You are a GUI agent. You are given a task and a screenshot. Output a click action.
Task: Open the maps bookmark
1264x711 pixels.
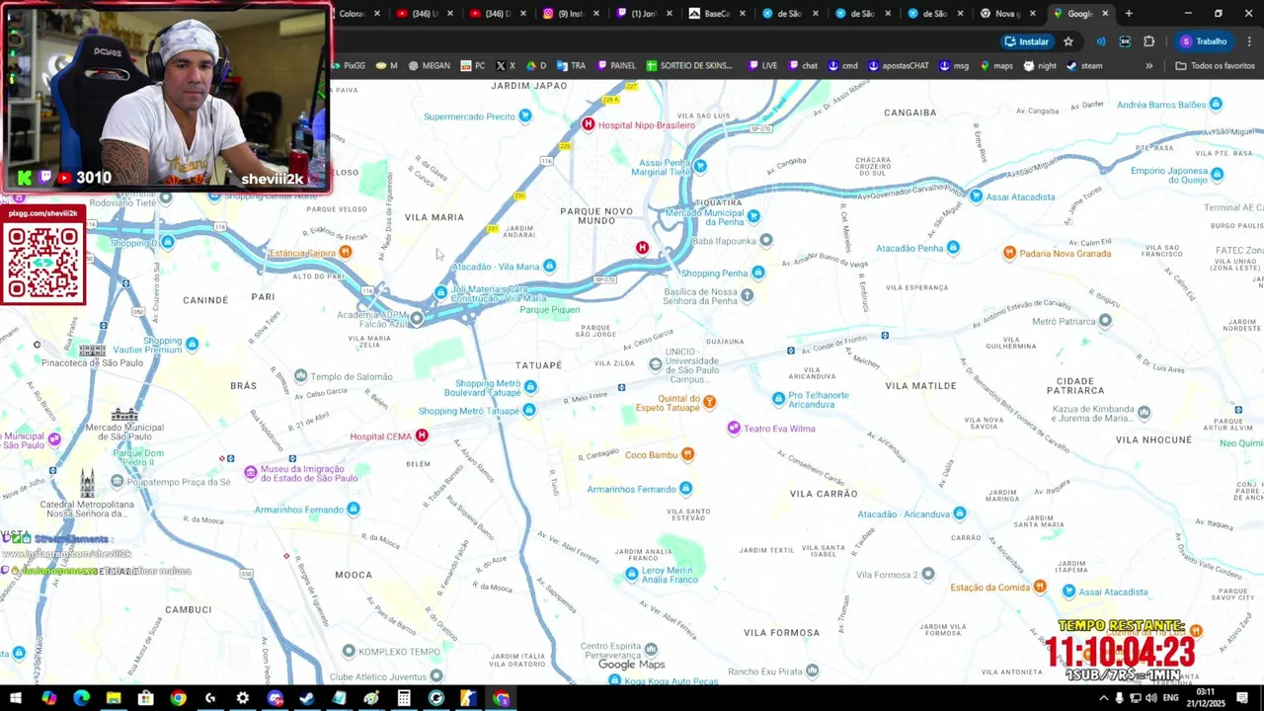pos(995,66)
